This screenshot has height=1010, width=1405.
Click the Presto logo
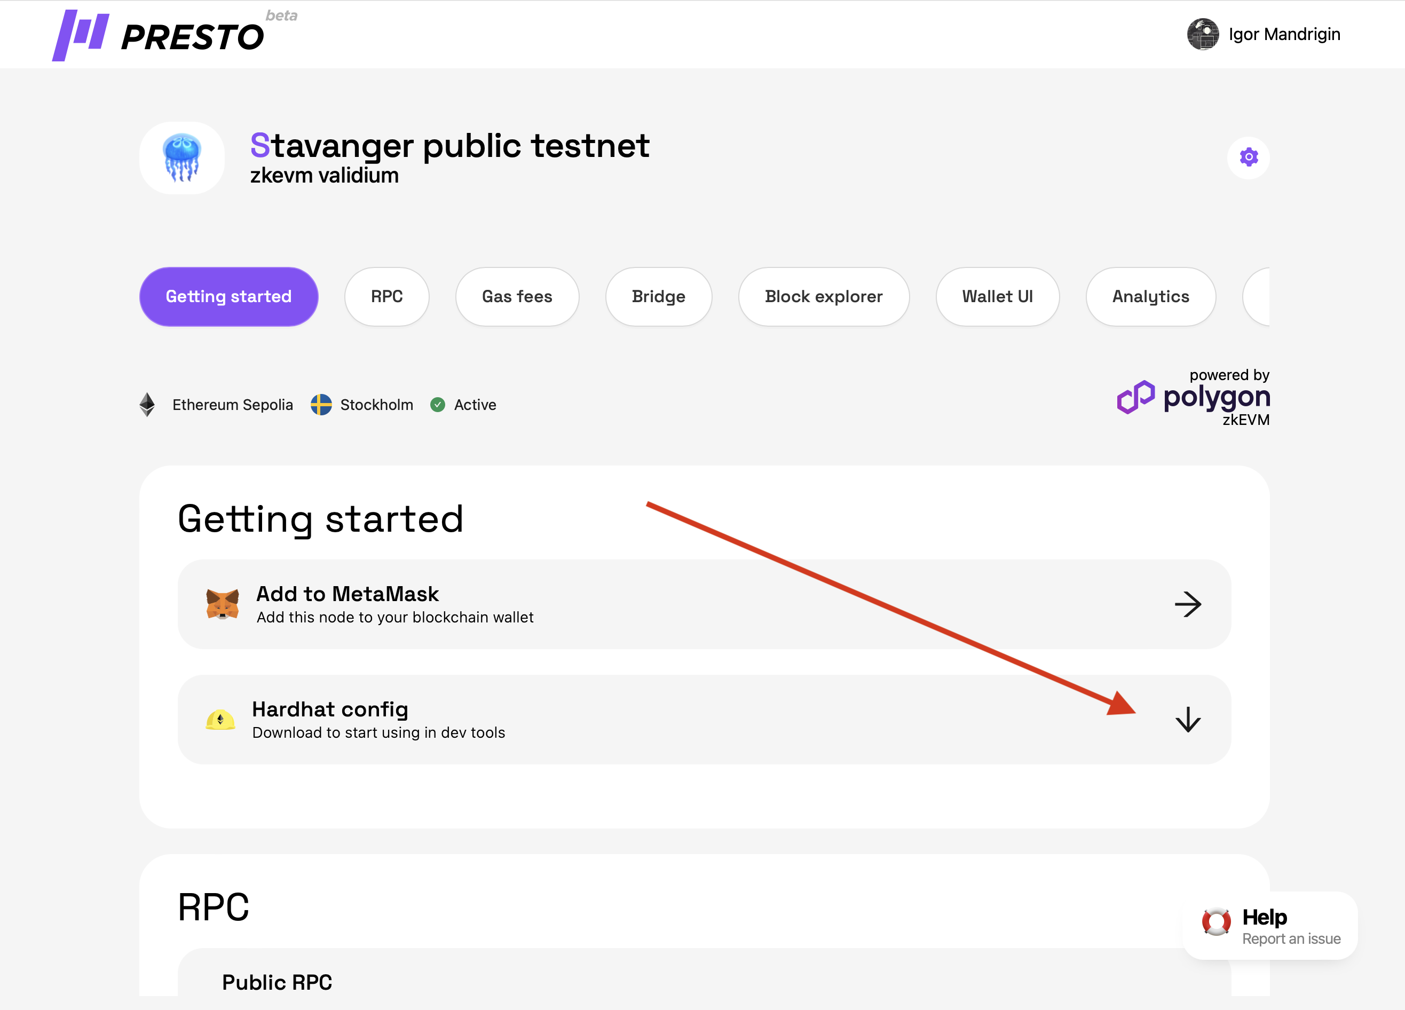(159, 35)
